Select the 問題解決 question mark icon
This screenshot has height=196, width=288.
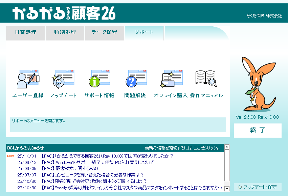[x=135, y=79]
